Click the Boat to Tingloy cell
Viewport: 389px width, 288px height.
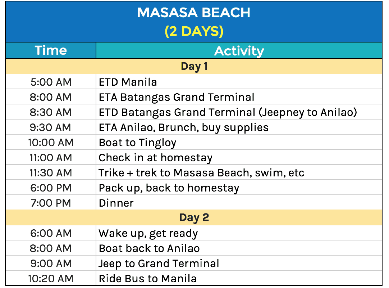pyautogui.click(x=138, y=143)
